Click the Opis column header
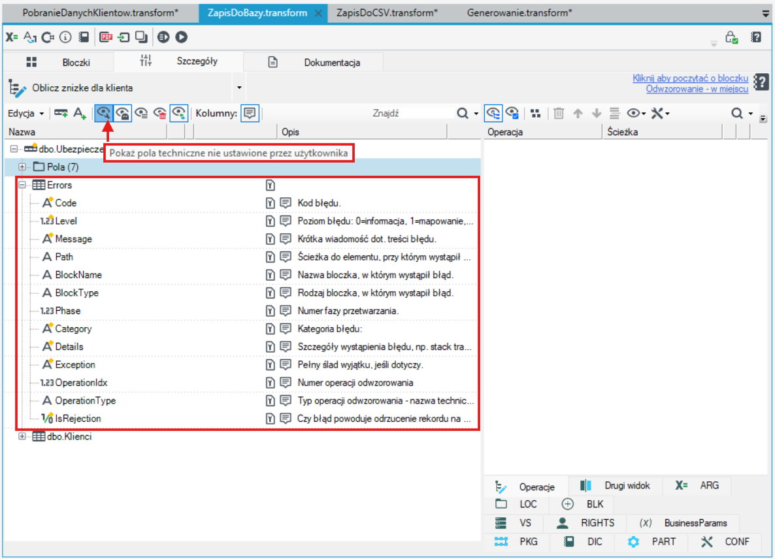Screen dimensions: 775x559 [362, 132]
